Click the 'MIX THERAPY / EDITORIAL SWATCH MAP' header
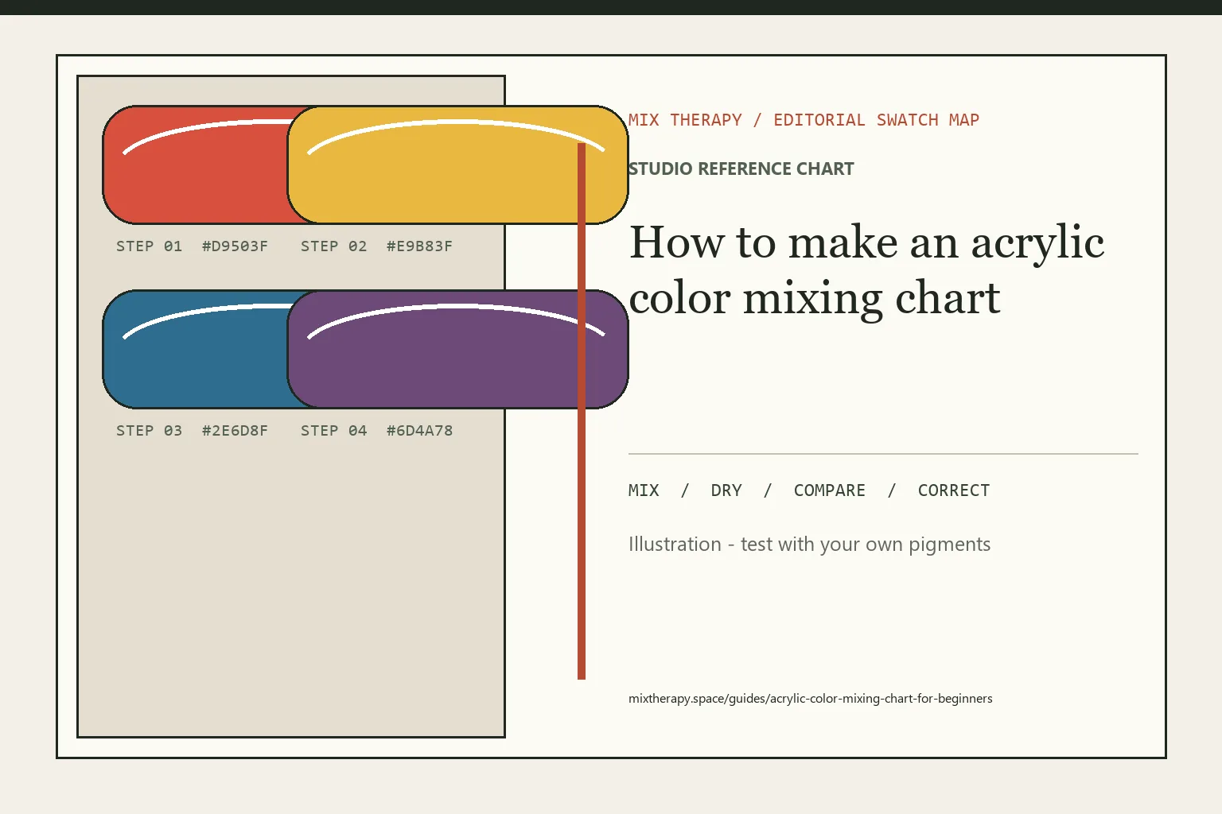Viewport: 1222px width, 814px height. pos(804,120)
